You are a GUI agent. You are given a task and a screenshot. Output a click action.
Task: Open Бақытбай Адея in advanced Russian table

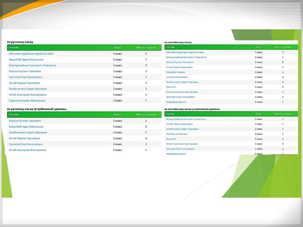26,126
